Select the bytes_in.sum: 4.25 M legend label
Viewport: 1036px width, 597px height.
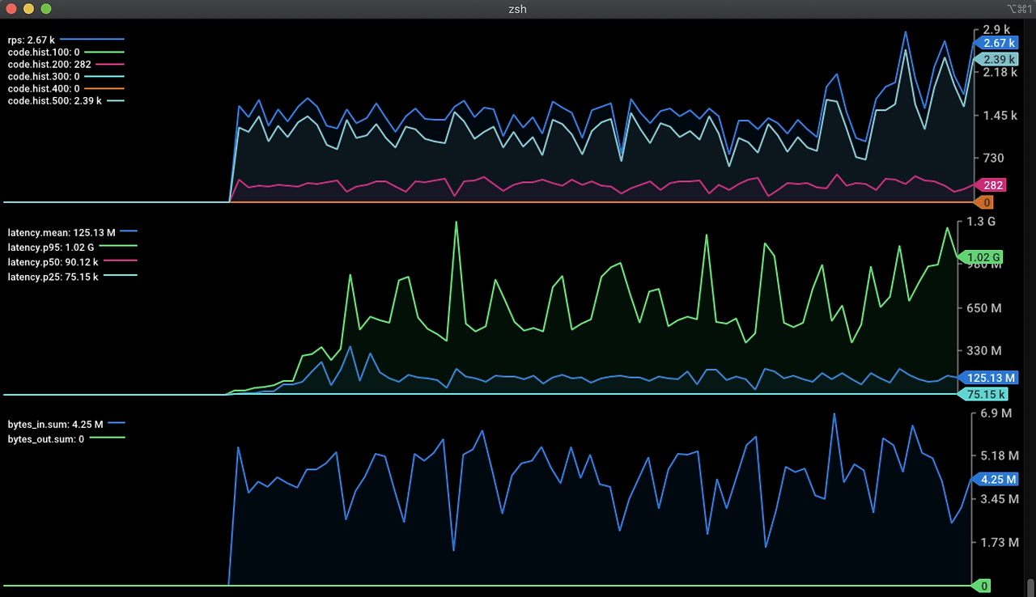coord(56,424)
